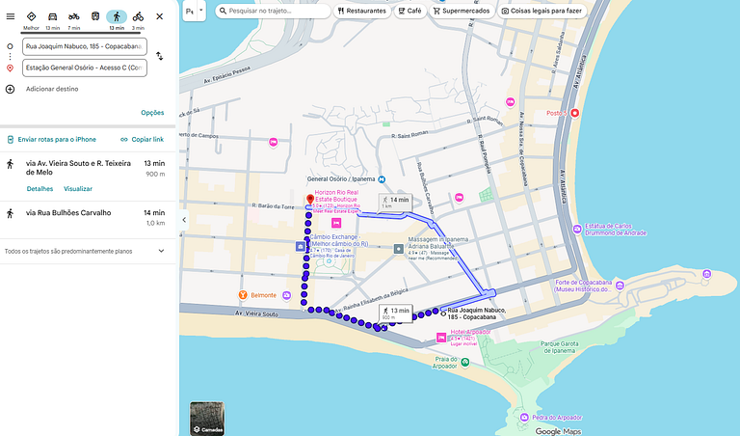
Task: Close the directions panel with X
Action: 160,16
